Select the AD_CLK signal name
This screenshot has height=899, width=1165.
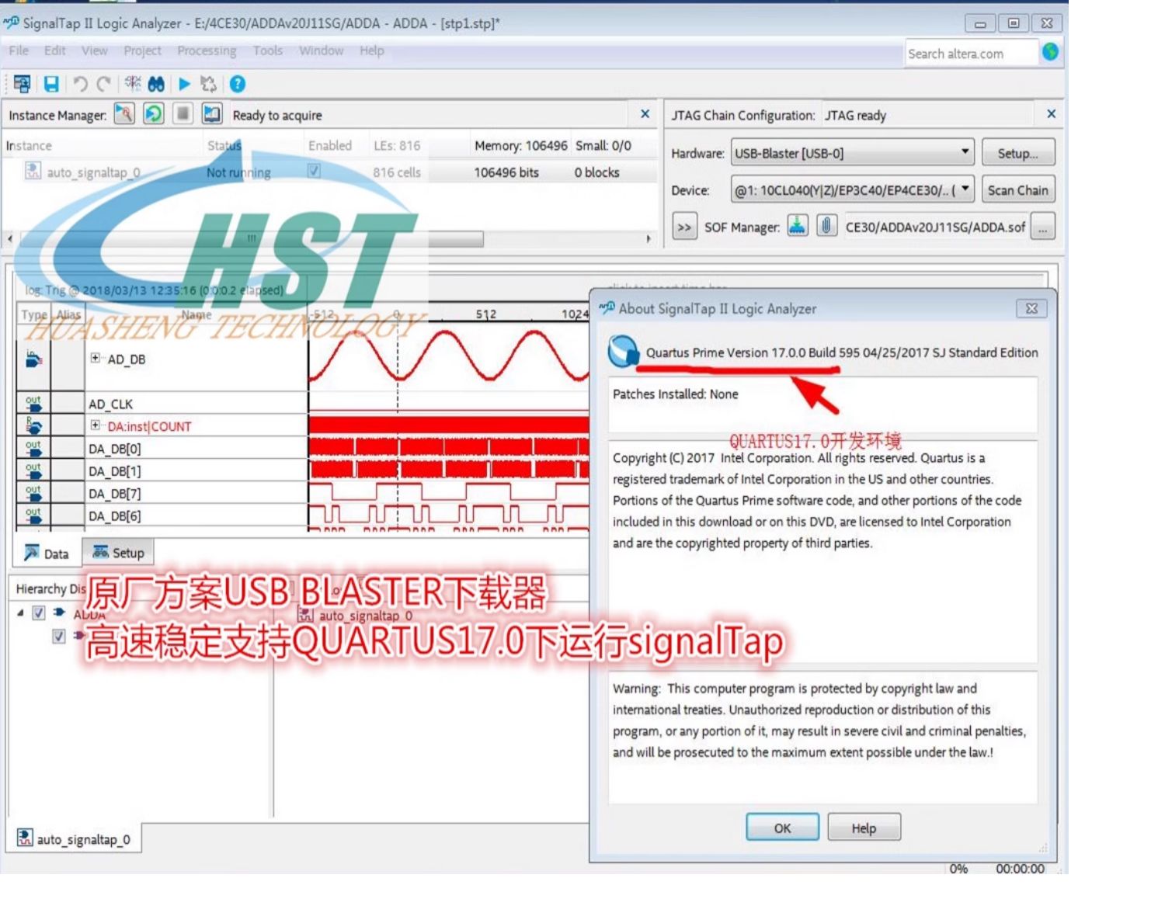pos(111,404)
